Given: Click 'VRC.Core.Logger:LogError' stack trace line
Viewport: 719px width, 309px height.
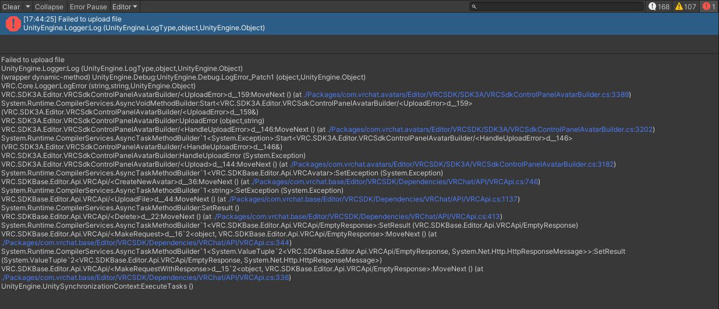Looking at the screenshot, I should coord(98,86).
